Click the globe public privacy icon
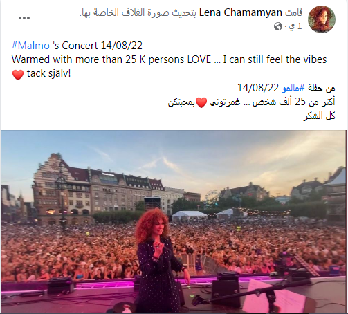The height and width of the screenshot is (314, 348). click(278, 26)
